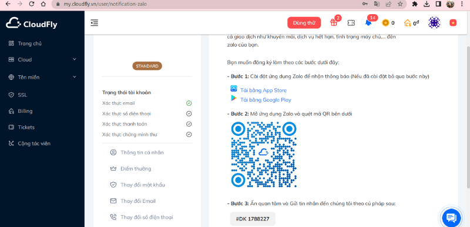Open Thay đổi số điện thoại

pos(147,217)
